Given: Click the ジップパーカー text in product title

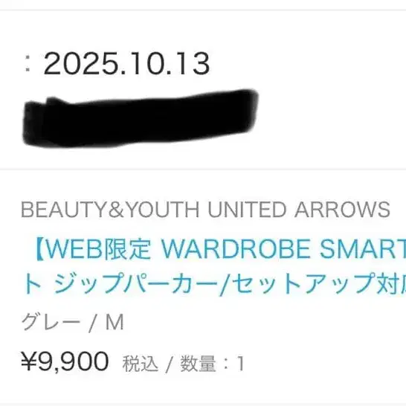Looking at the screenshot, I should click(136, 283).
